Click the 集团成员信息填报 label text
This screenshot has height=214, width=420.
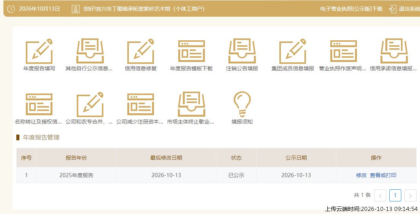click(293, 68)
